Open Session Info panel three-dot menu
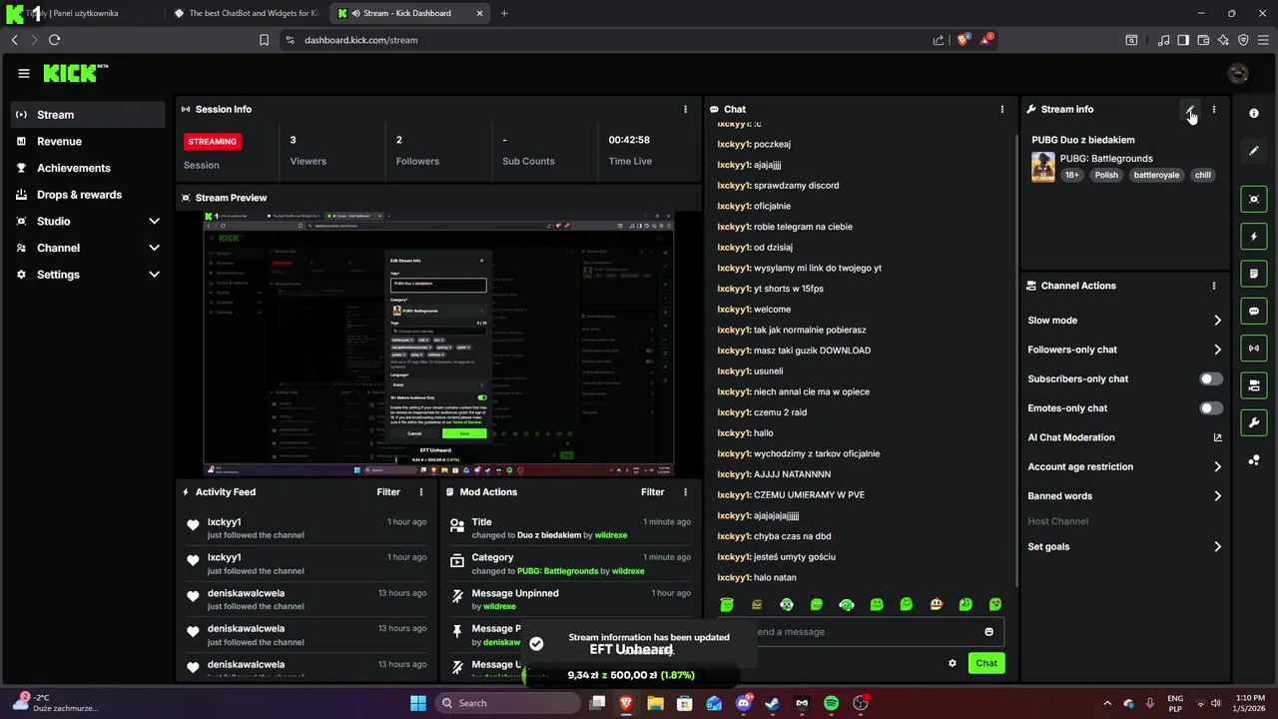The height and width of the screenshot is (719, 1278). pos(685,109)
